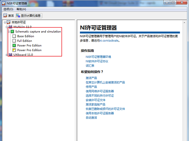The image size is (189, 141).
Task: Open the 词汇表 link
Action: (90, 66)
